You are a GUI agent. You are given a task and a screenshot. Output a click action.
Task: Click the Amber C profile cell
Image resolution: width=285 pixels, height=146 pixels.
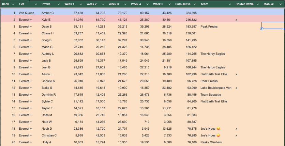pyautogui.click(x=48, y=13)
